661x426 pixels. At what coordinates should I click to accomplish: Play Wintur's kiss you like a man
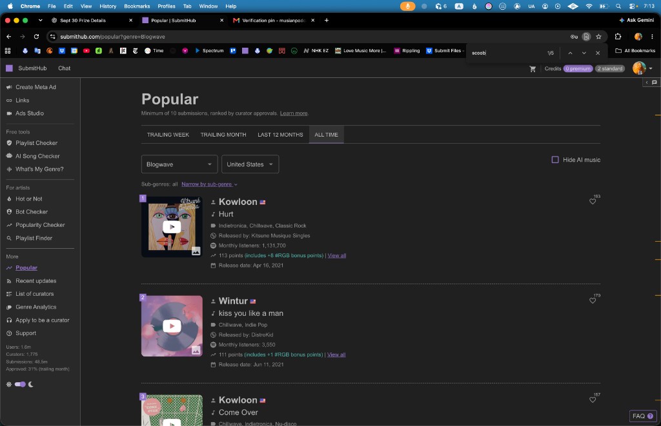172,326
